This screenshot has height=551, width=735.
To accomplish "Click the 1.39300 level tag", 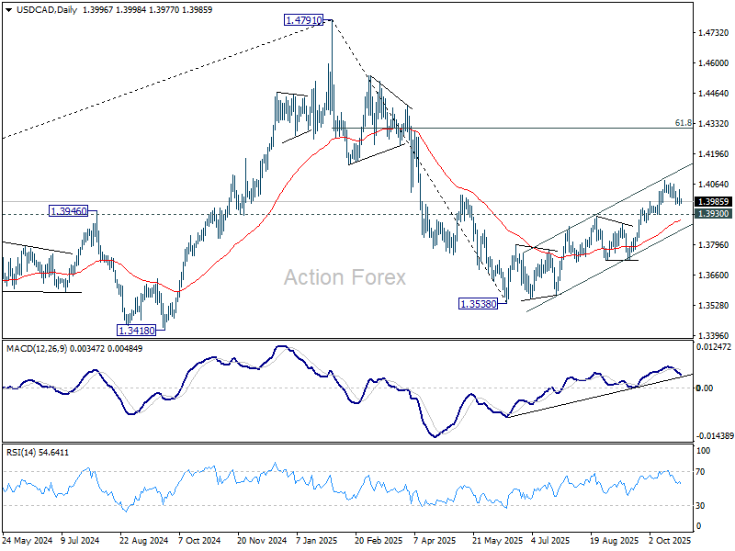I will point(714,214).
